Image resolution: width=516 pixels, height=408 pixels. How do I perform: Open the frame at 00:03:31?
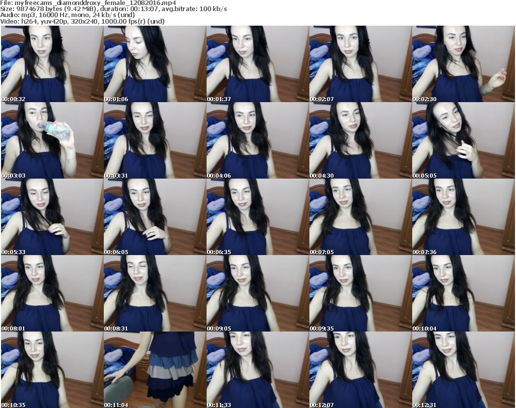155,140
